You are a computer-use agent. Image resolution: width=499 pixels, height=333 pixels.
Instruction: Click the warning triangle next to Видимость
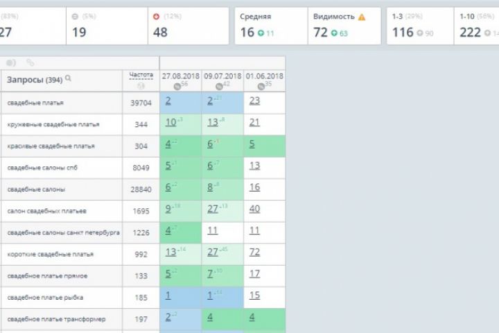click(362, 17)
